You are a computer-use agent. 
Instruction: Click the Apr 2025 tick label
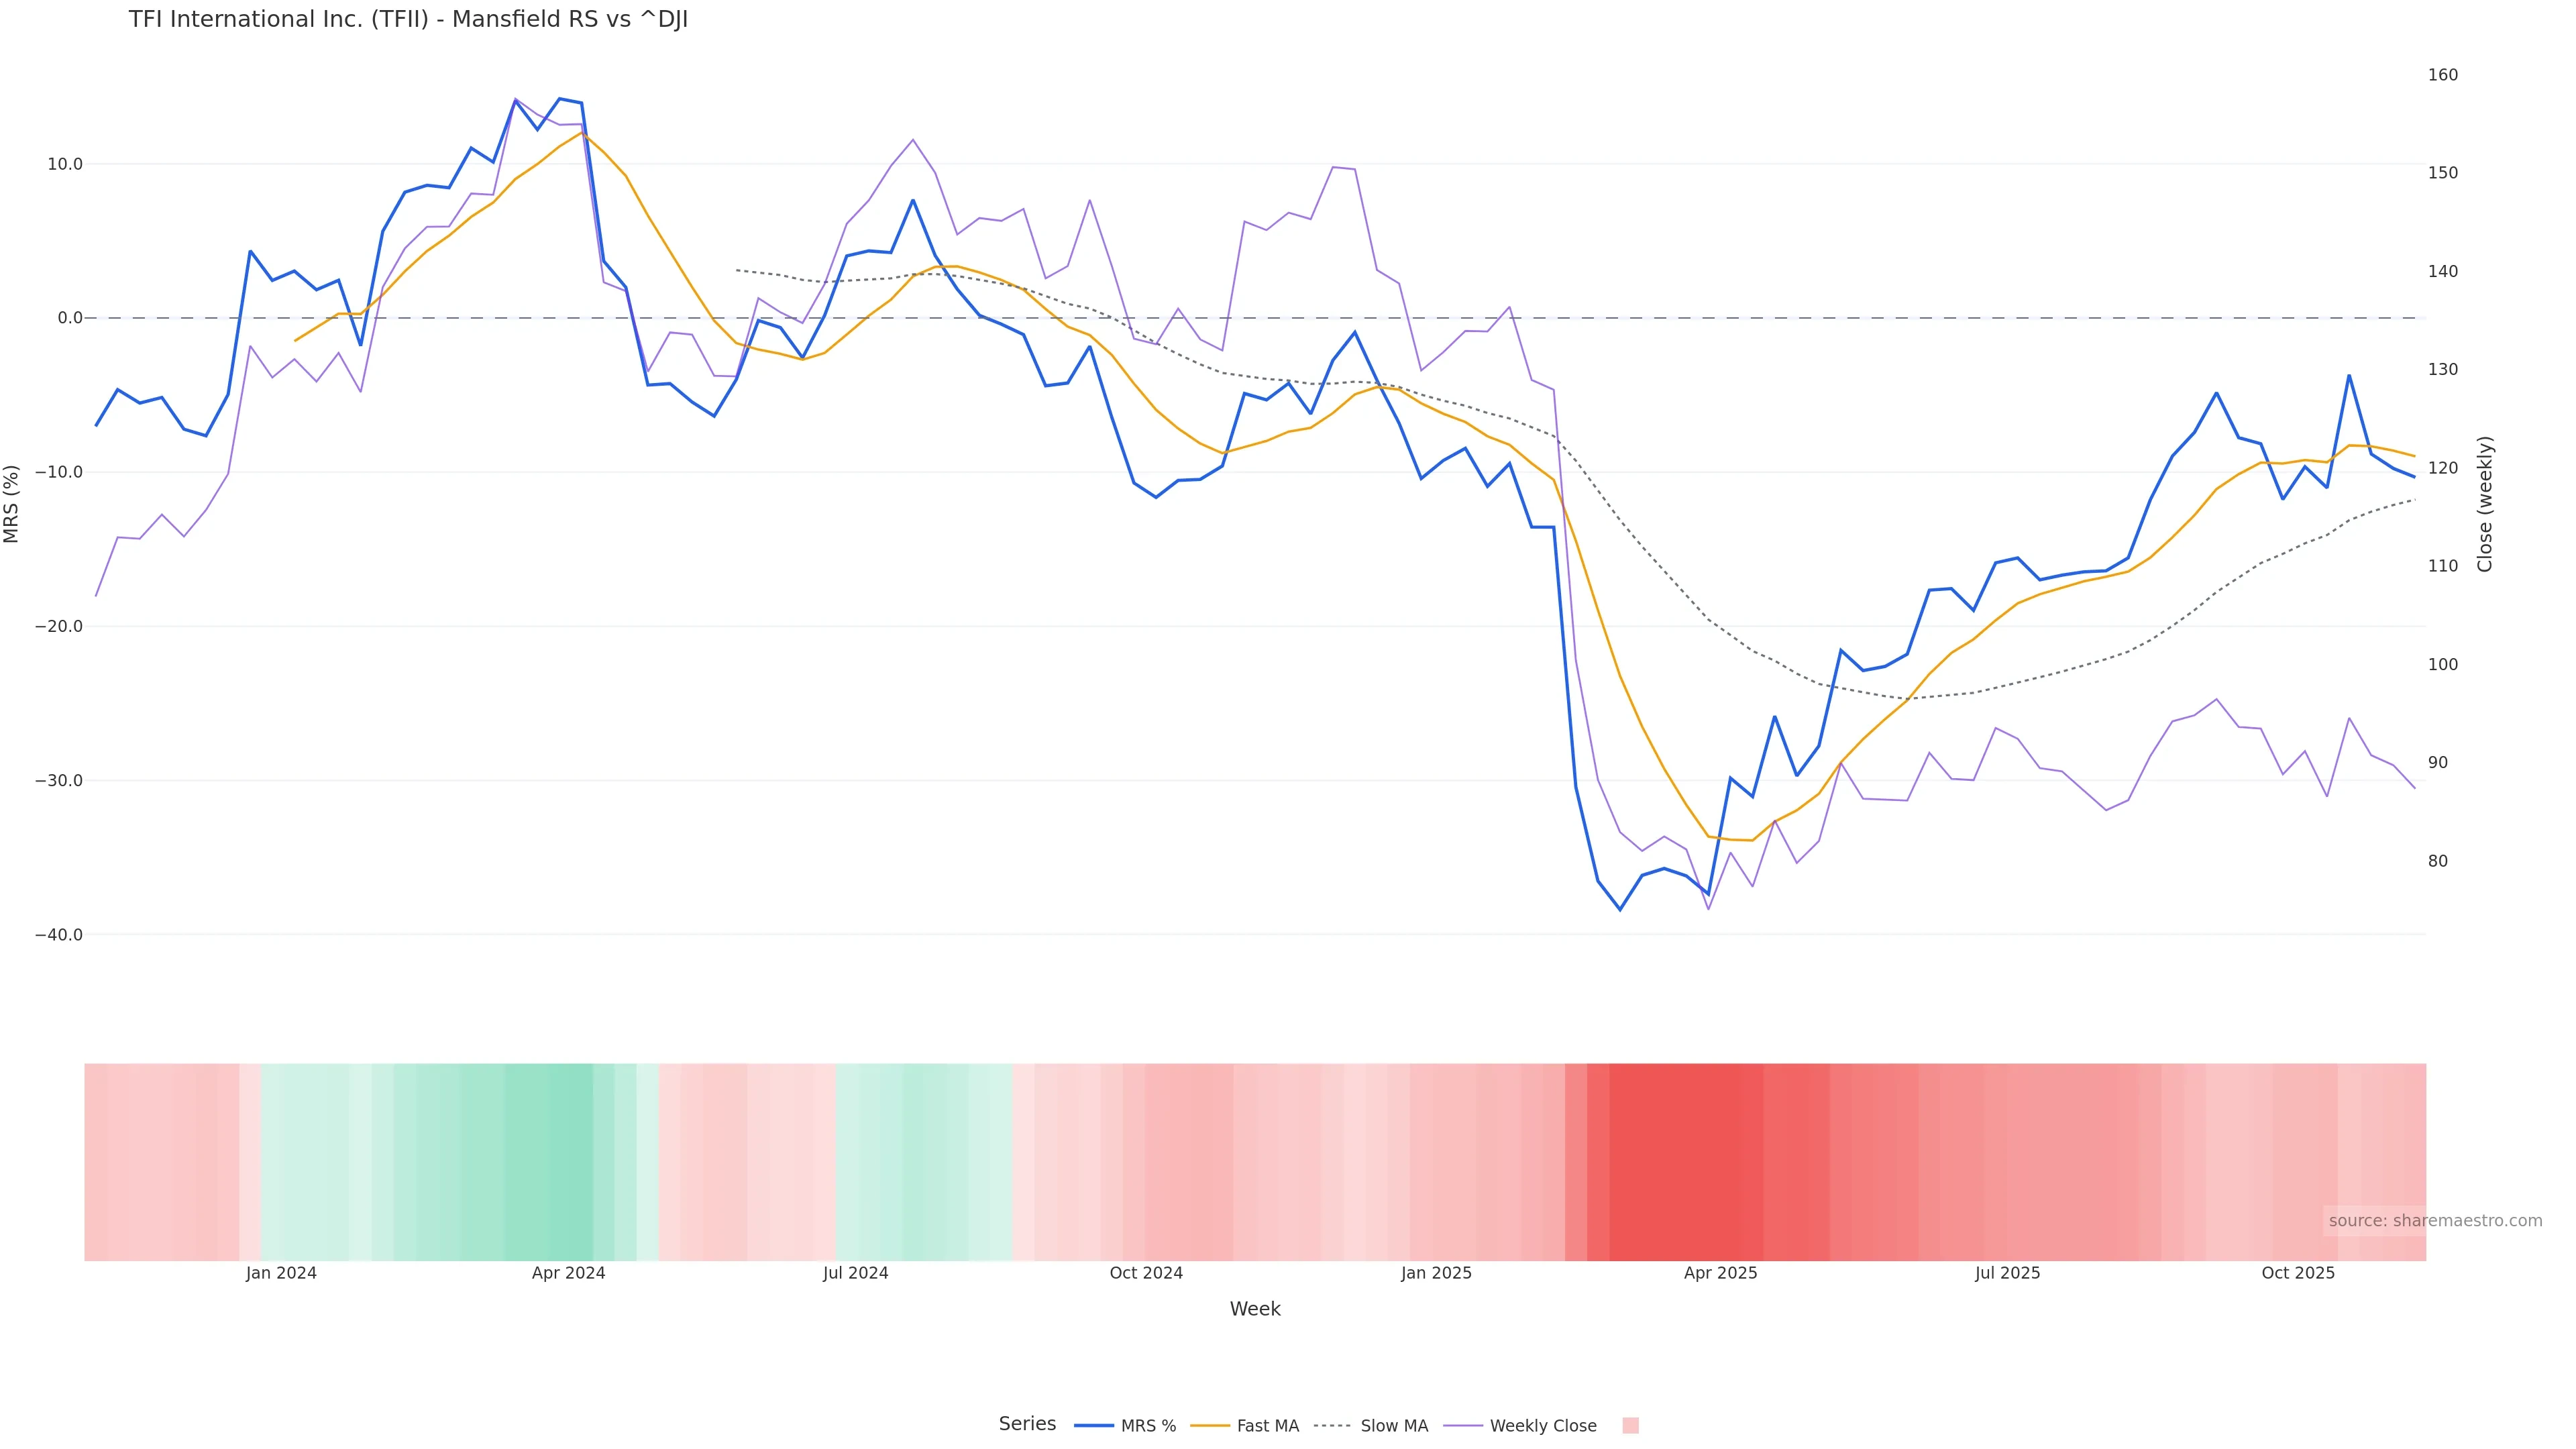1720,1274
